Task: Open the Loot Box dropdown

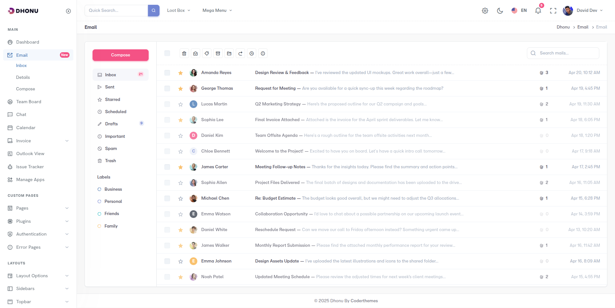Action: pyautogui.click(x=178, y=11)
